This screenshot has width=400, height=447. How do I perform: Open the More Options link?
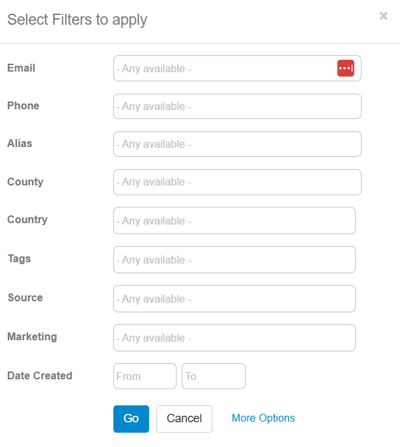(x=263, y=418)
